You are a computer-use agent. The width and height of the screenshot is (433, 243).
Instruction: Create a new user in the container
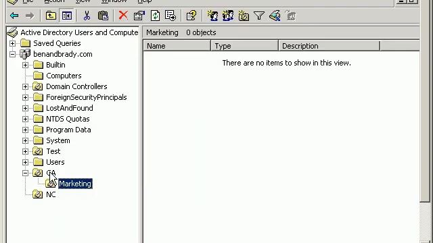(x=212, y=16)
